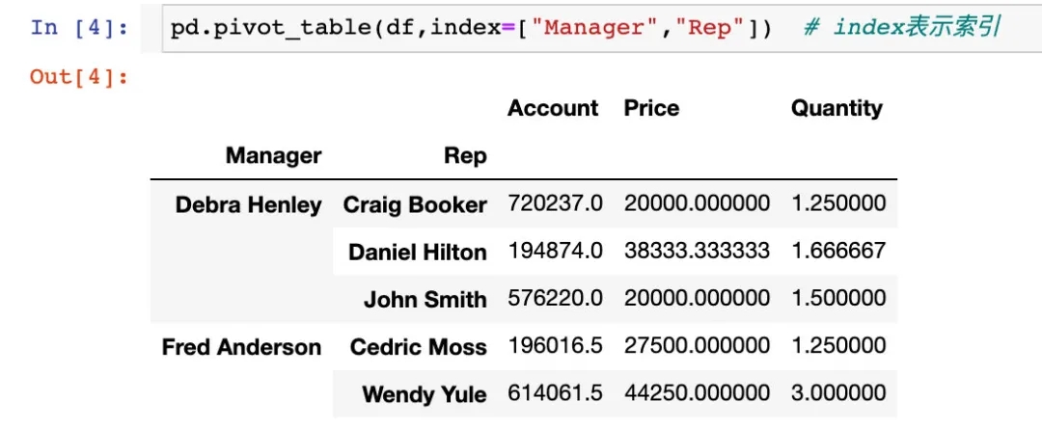Click the Daniel Hilton row label
This screenshot has width=1042, height=427.
(x=417, y=252)
